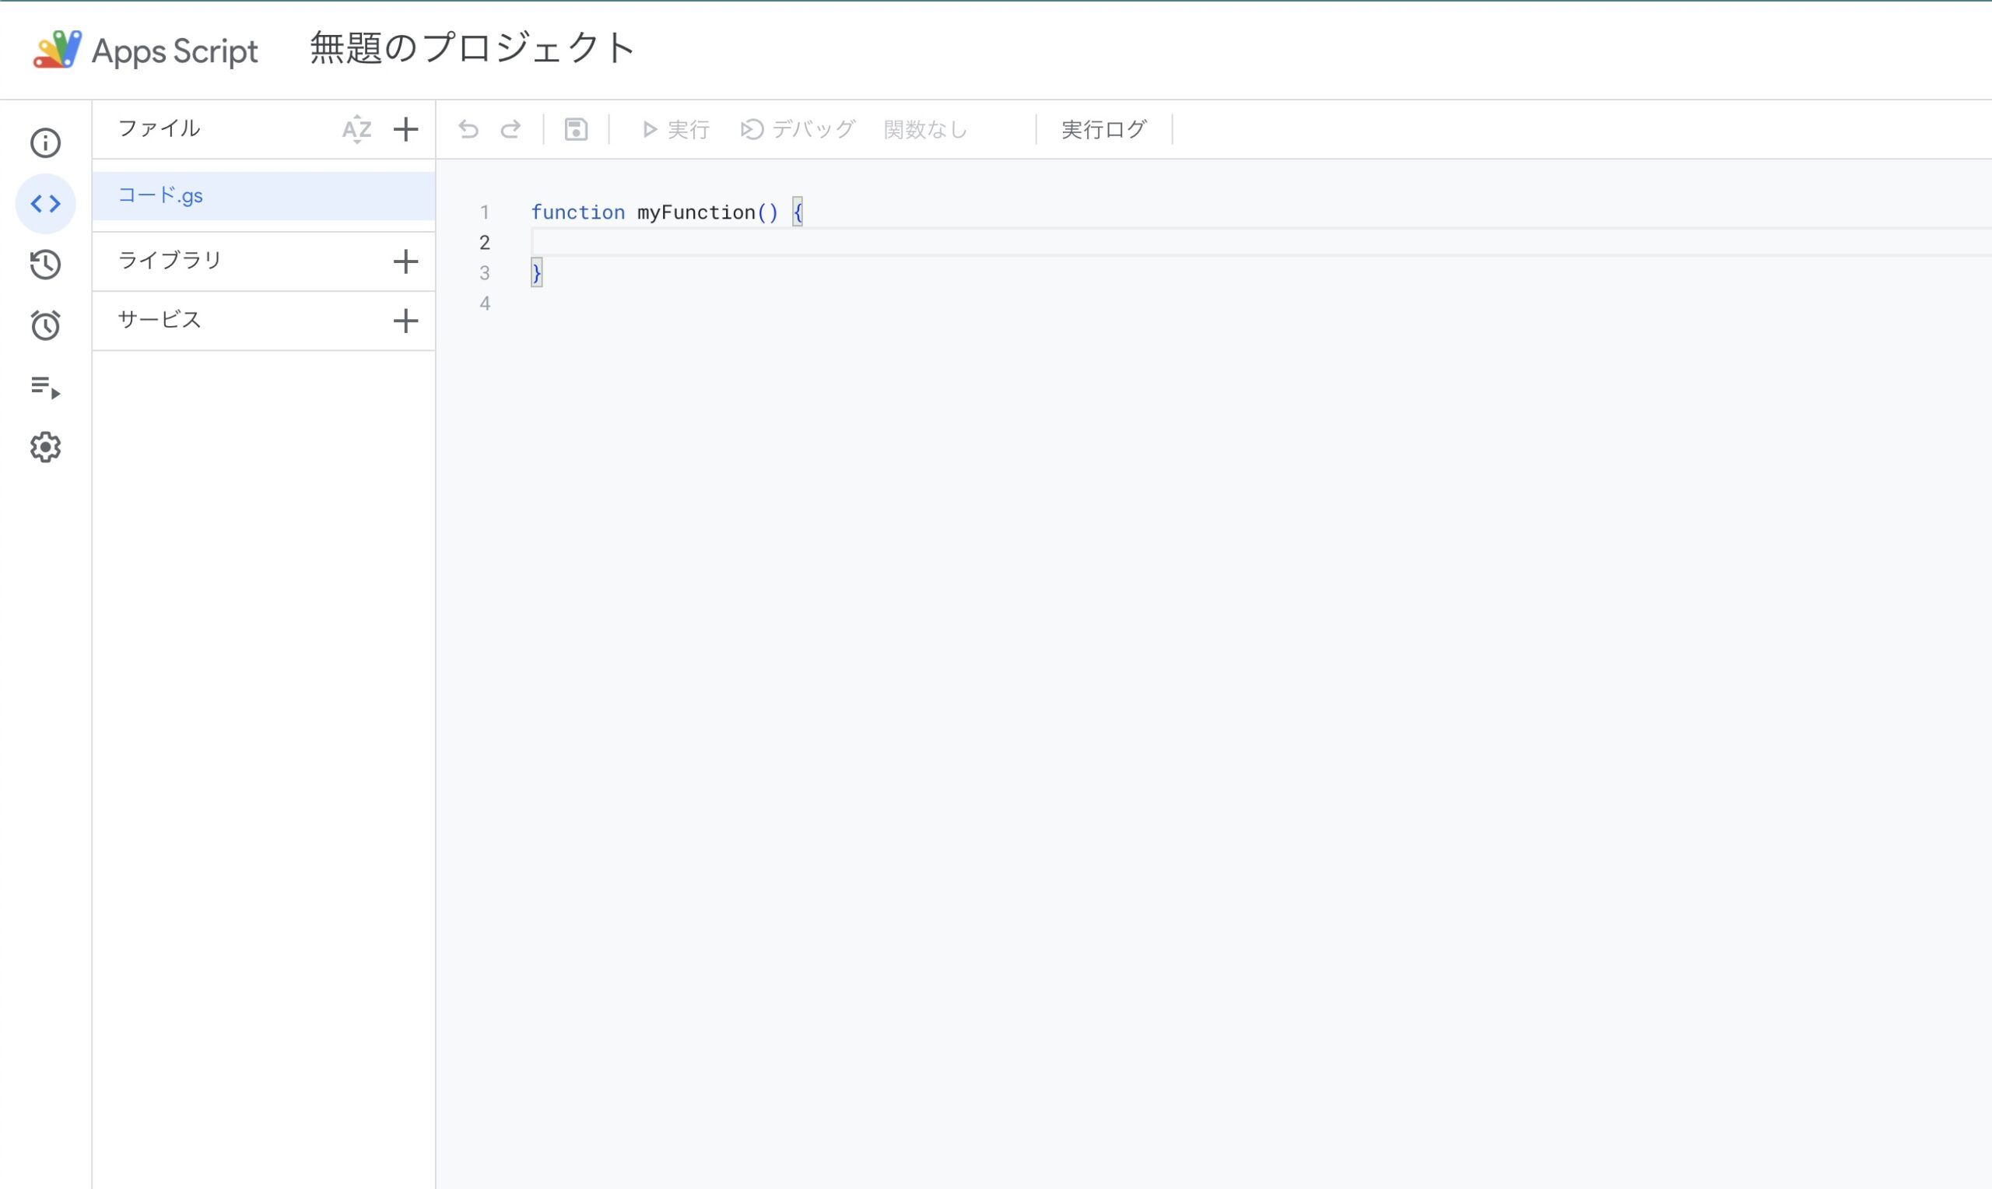Run the script with 実行 button
Image resolution: width=1992 pixels, height=1189 pixels.
(676, 129)
